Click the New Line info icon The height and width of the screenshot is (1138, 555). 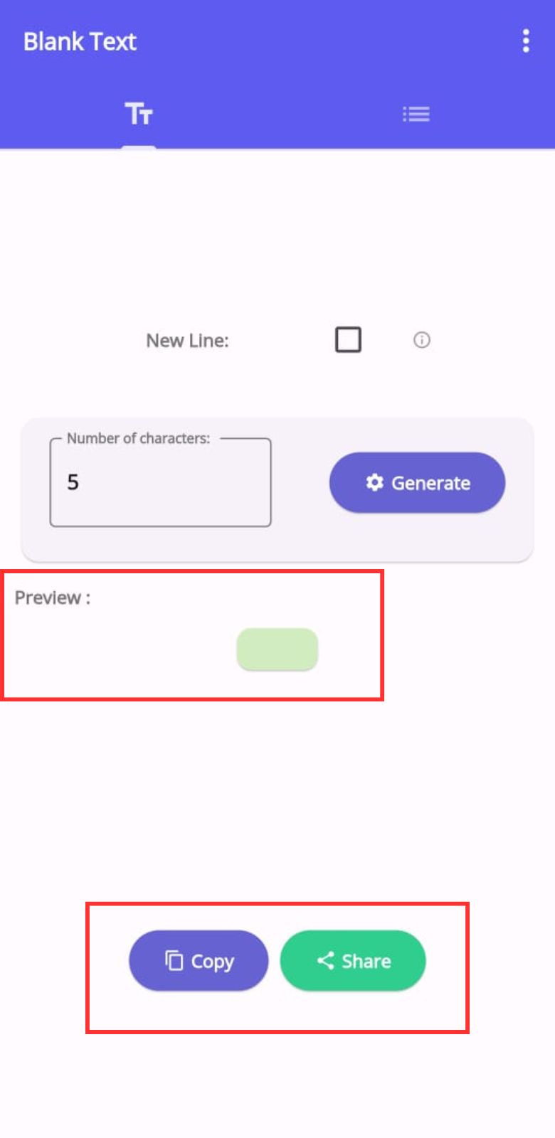[421, 340]
